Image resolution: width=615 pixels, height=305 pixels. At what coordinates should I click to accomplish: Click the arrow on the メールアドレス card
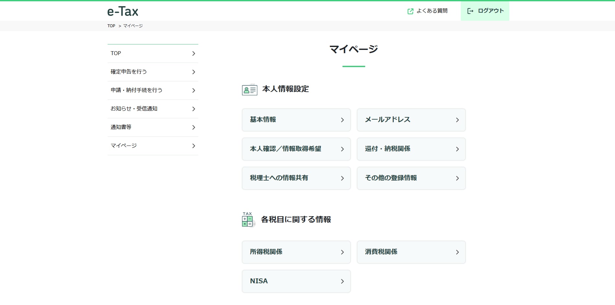pyautogui.click(x=457, y=120)
